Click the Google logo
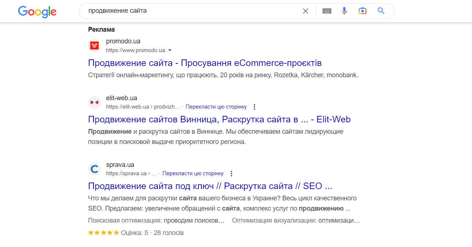The height and width of the screenshot is (247, 472). (x=37, y=11)
